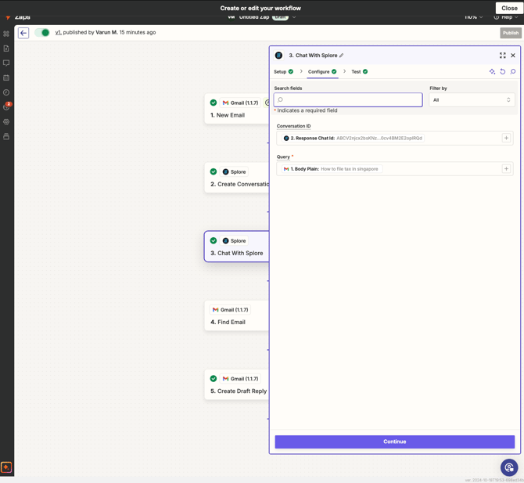Image resolution: width=524 pixels, height=483 pixels.
Task: Click the greyed Publish button
Action: pyautogui.click(x=510, y=33)
